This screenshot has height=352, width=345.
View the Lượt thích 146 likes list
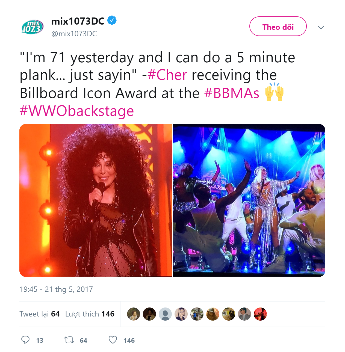pyautogui.click(x=90, y=314)
